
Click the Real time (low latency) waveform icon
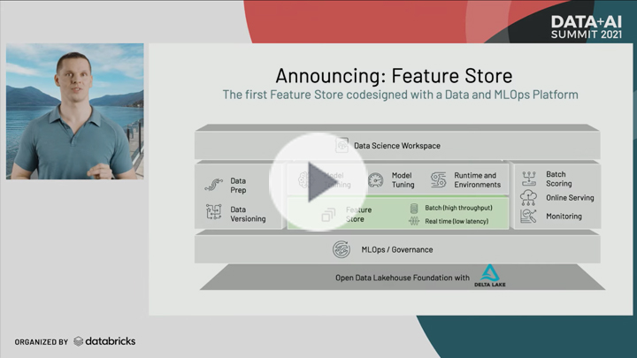pyautogui.click(x=414, y=221)
